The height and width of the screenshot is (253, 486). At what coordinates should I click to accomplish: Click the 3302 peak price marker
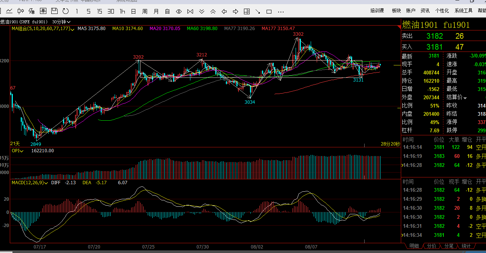point(298,34)
